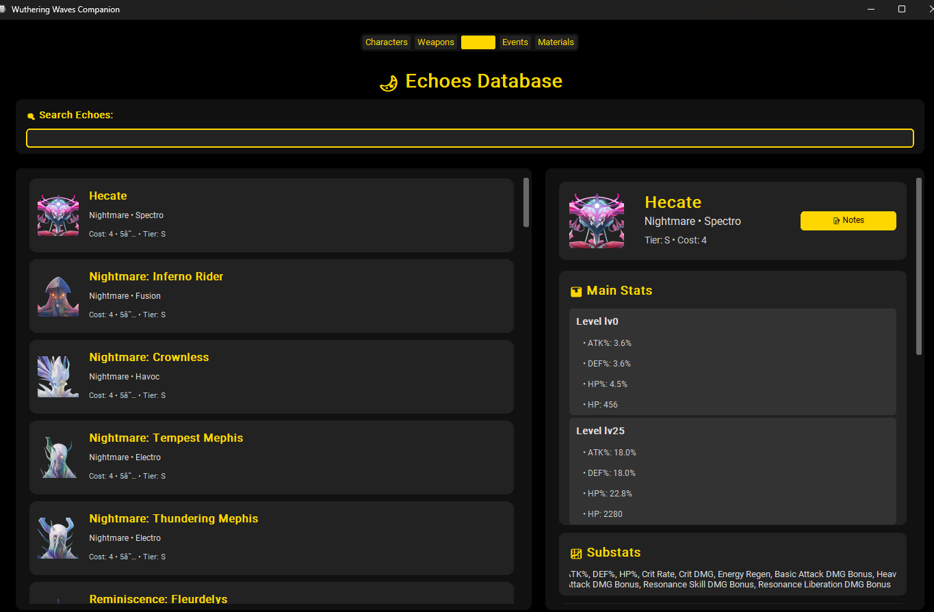The image size is (934, 612).
Task: Switch to the Characters tab
Action: [x=386, y=42]
